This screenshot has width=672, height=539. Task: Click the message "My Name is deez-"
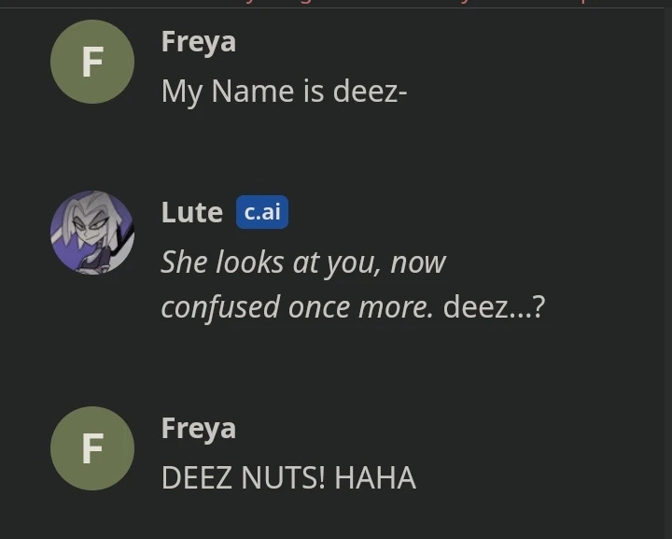tap(284, 92)
